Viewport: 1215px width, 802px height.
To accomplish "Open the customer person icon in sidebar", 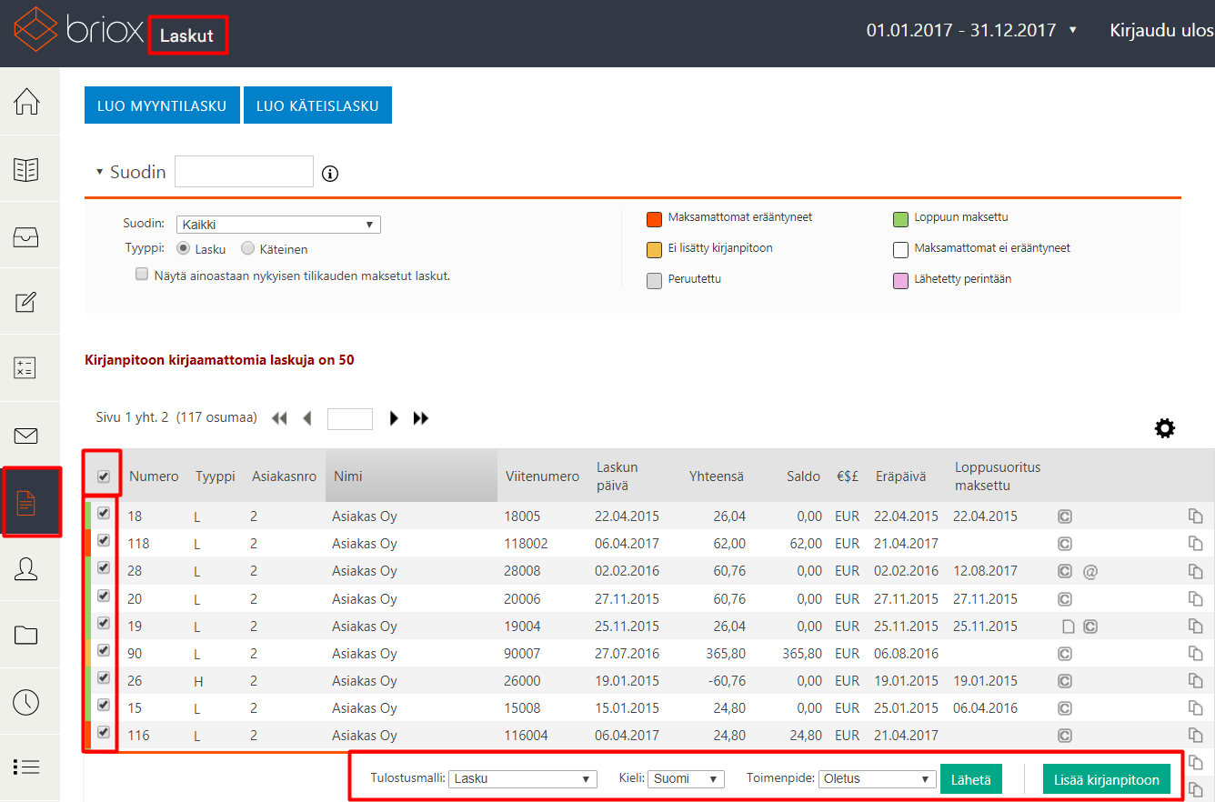I will point(26,569).
